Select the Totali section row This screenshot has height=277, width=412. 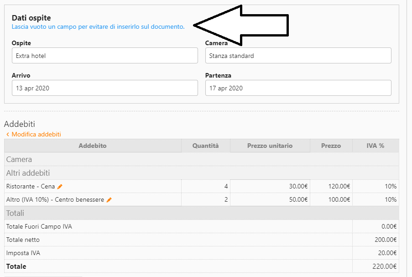click(x=201, y=213)
